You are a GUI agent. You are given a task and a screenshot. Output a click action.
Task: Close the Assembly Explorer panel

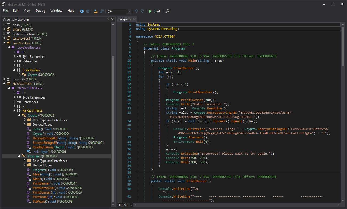(112, 19)
